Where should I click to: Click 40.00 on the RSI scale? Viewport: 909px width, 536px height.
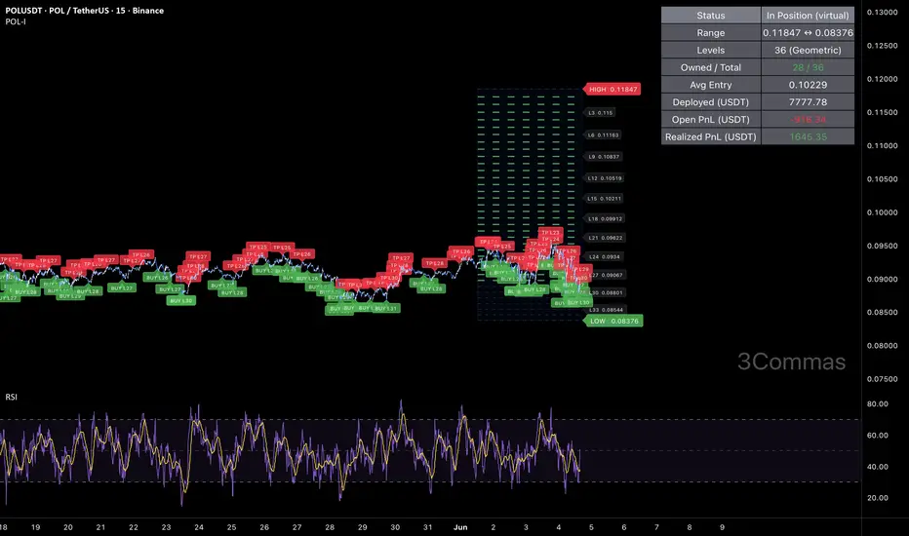click(x=877, y=467)
